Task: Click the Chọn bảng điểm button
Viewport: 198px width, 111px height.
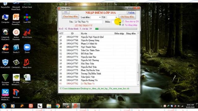Action: click(x=70, y=16)
